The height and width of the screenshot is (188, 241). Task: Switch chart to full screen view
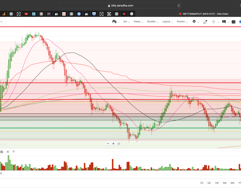[119, 144]
